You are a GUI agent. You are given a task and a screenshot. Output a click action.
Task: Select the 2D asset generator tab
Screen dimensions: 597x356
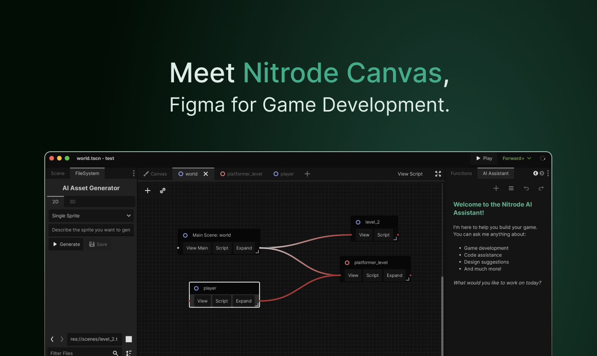pos(55,202)
